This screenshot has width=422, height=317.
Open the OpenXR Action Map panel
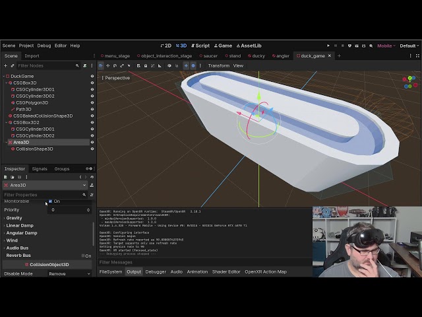coord(265,271)
